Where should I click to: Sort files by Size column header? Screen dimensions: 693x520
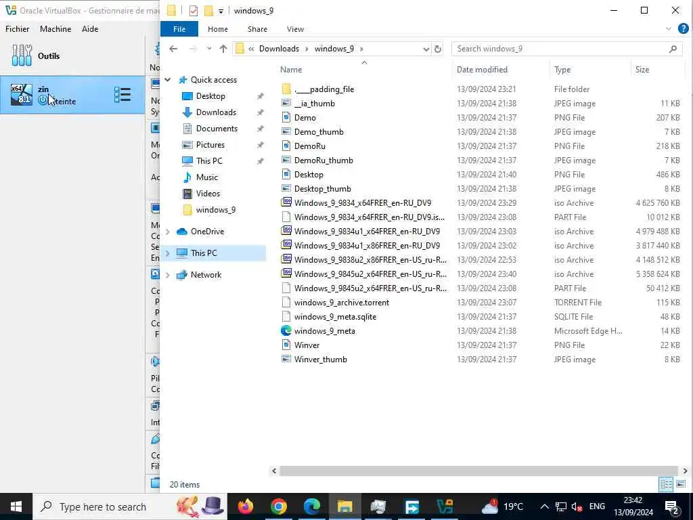coord(642,70)
